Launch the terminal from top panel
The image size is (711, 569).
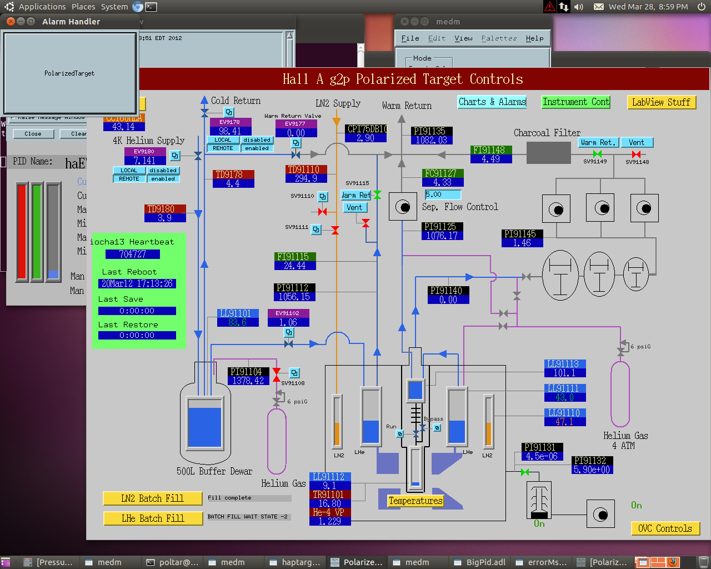(x=151, y=7)
